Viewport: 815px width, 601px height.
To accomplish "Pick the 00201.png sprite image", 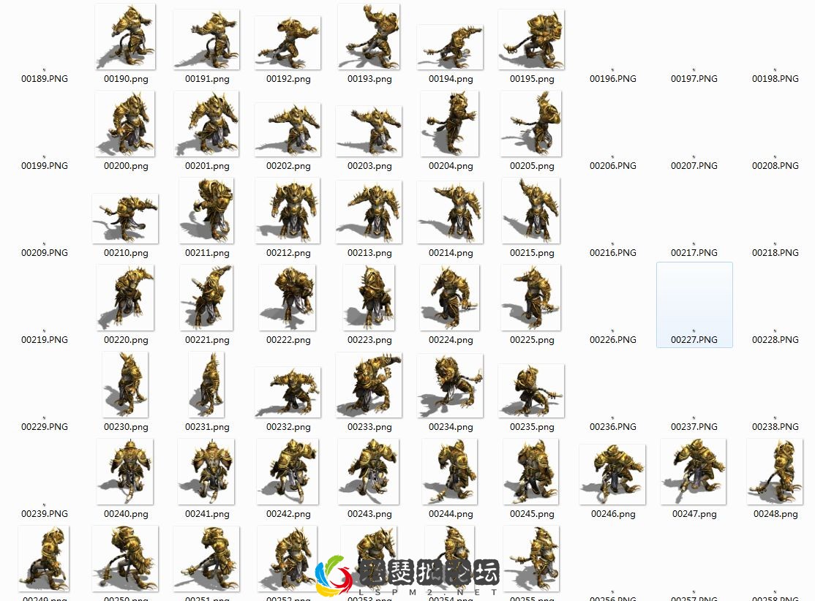I will click(x=206, y=124).
